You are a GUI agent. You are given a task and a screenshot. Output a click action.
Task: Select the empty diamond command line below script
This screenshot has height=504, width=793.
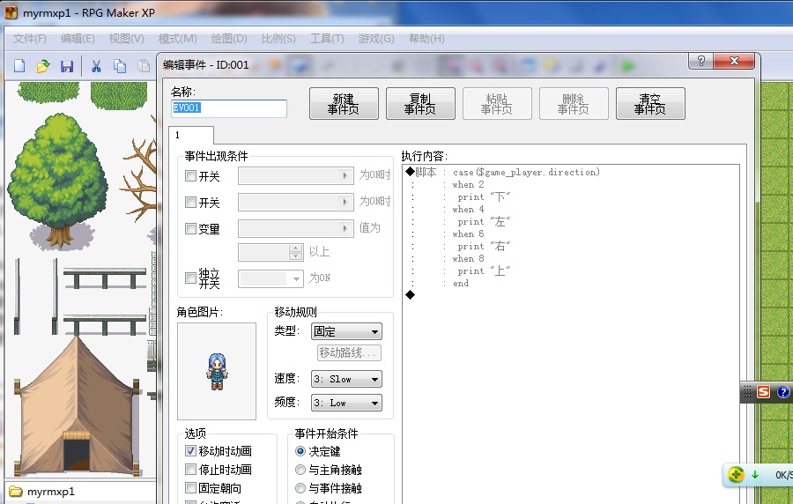[571, 295]
